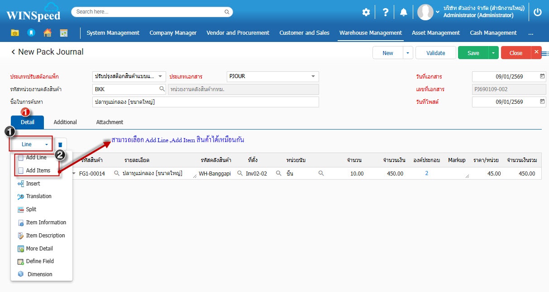The width and height of the screenshot is (549, 292).
Task: Open calendar picker for document date
Action: tap(542, 76)
